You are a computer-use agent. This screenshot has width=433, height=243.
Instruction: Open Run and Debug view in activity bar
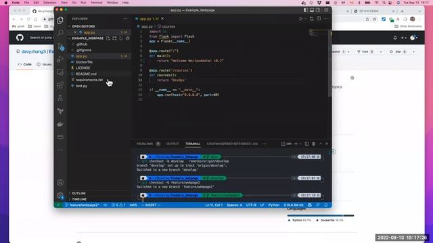[60, 59]
